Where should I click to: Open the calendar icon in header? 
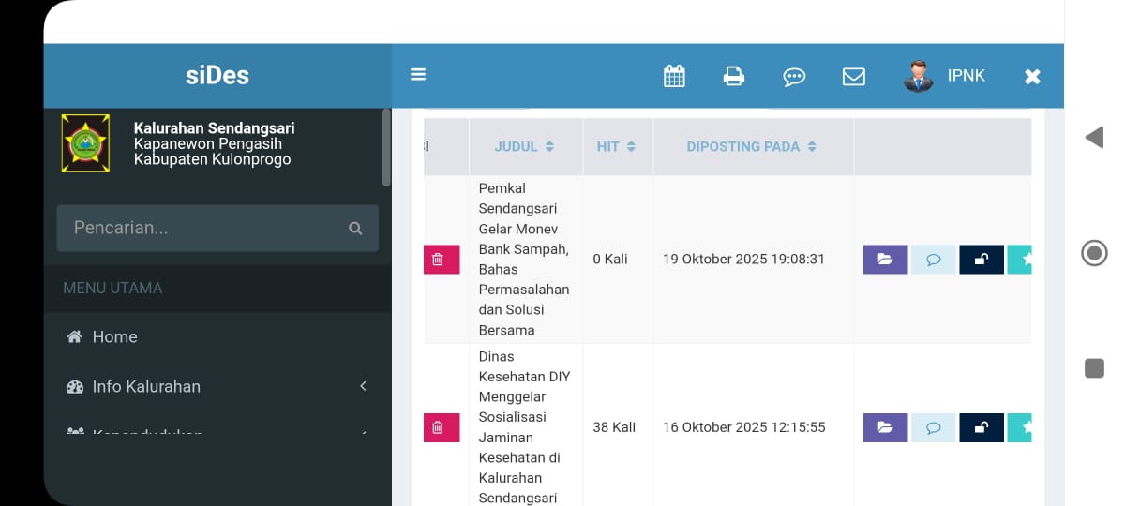coord(674,76)
